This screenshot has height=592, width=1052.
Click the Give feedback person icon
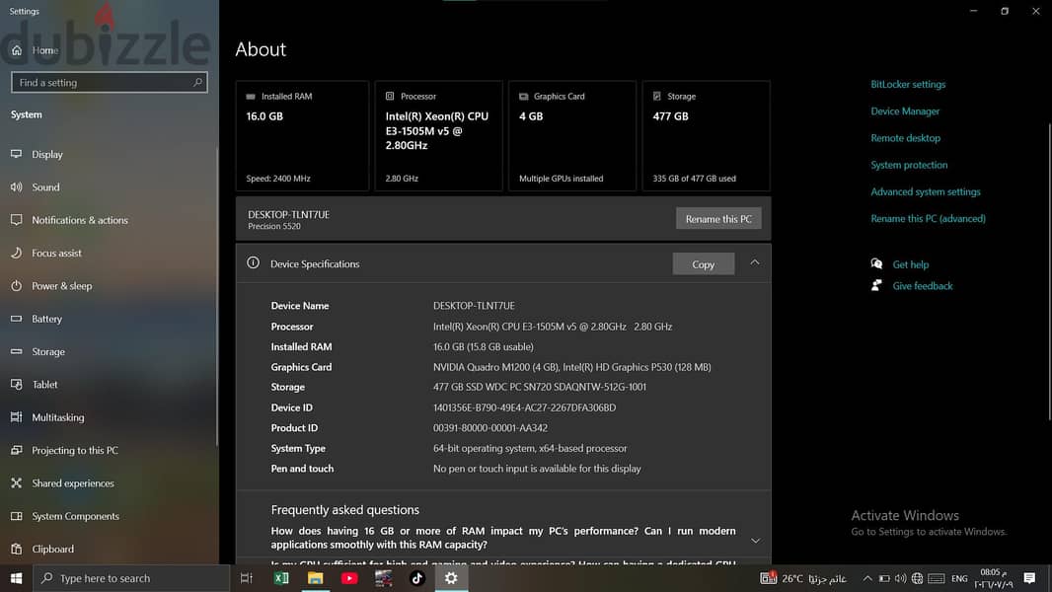tap(876, 285)
